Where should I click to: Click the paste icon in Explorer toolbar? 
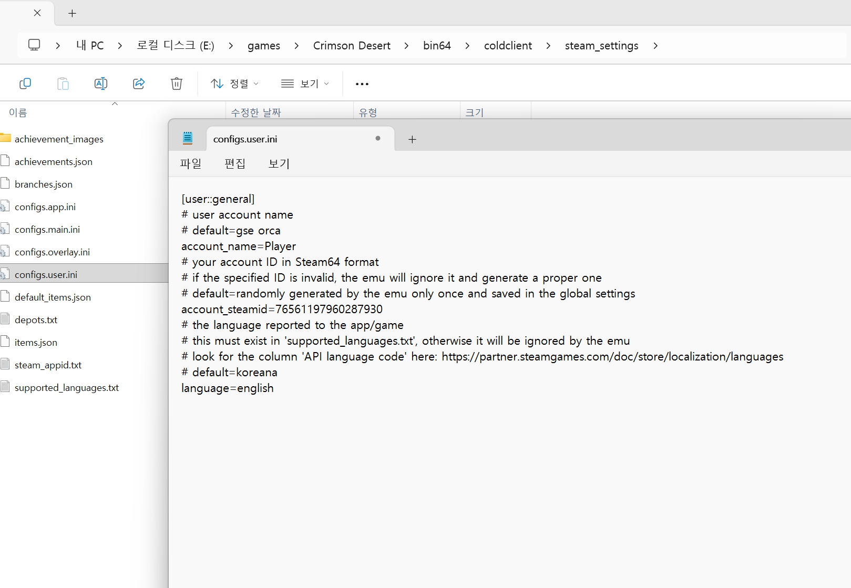(x=63, y=84)
